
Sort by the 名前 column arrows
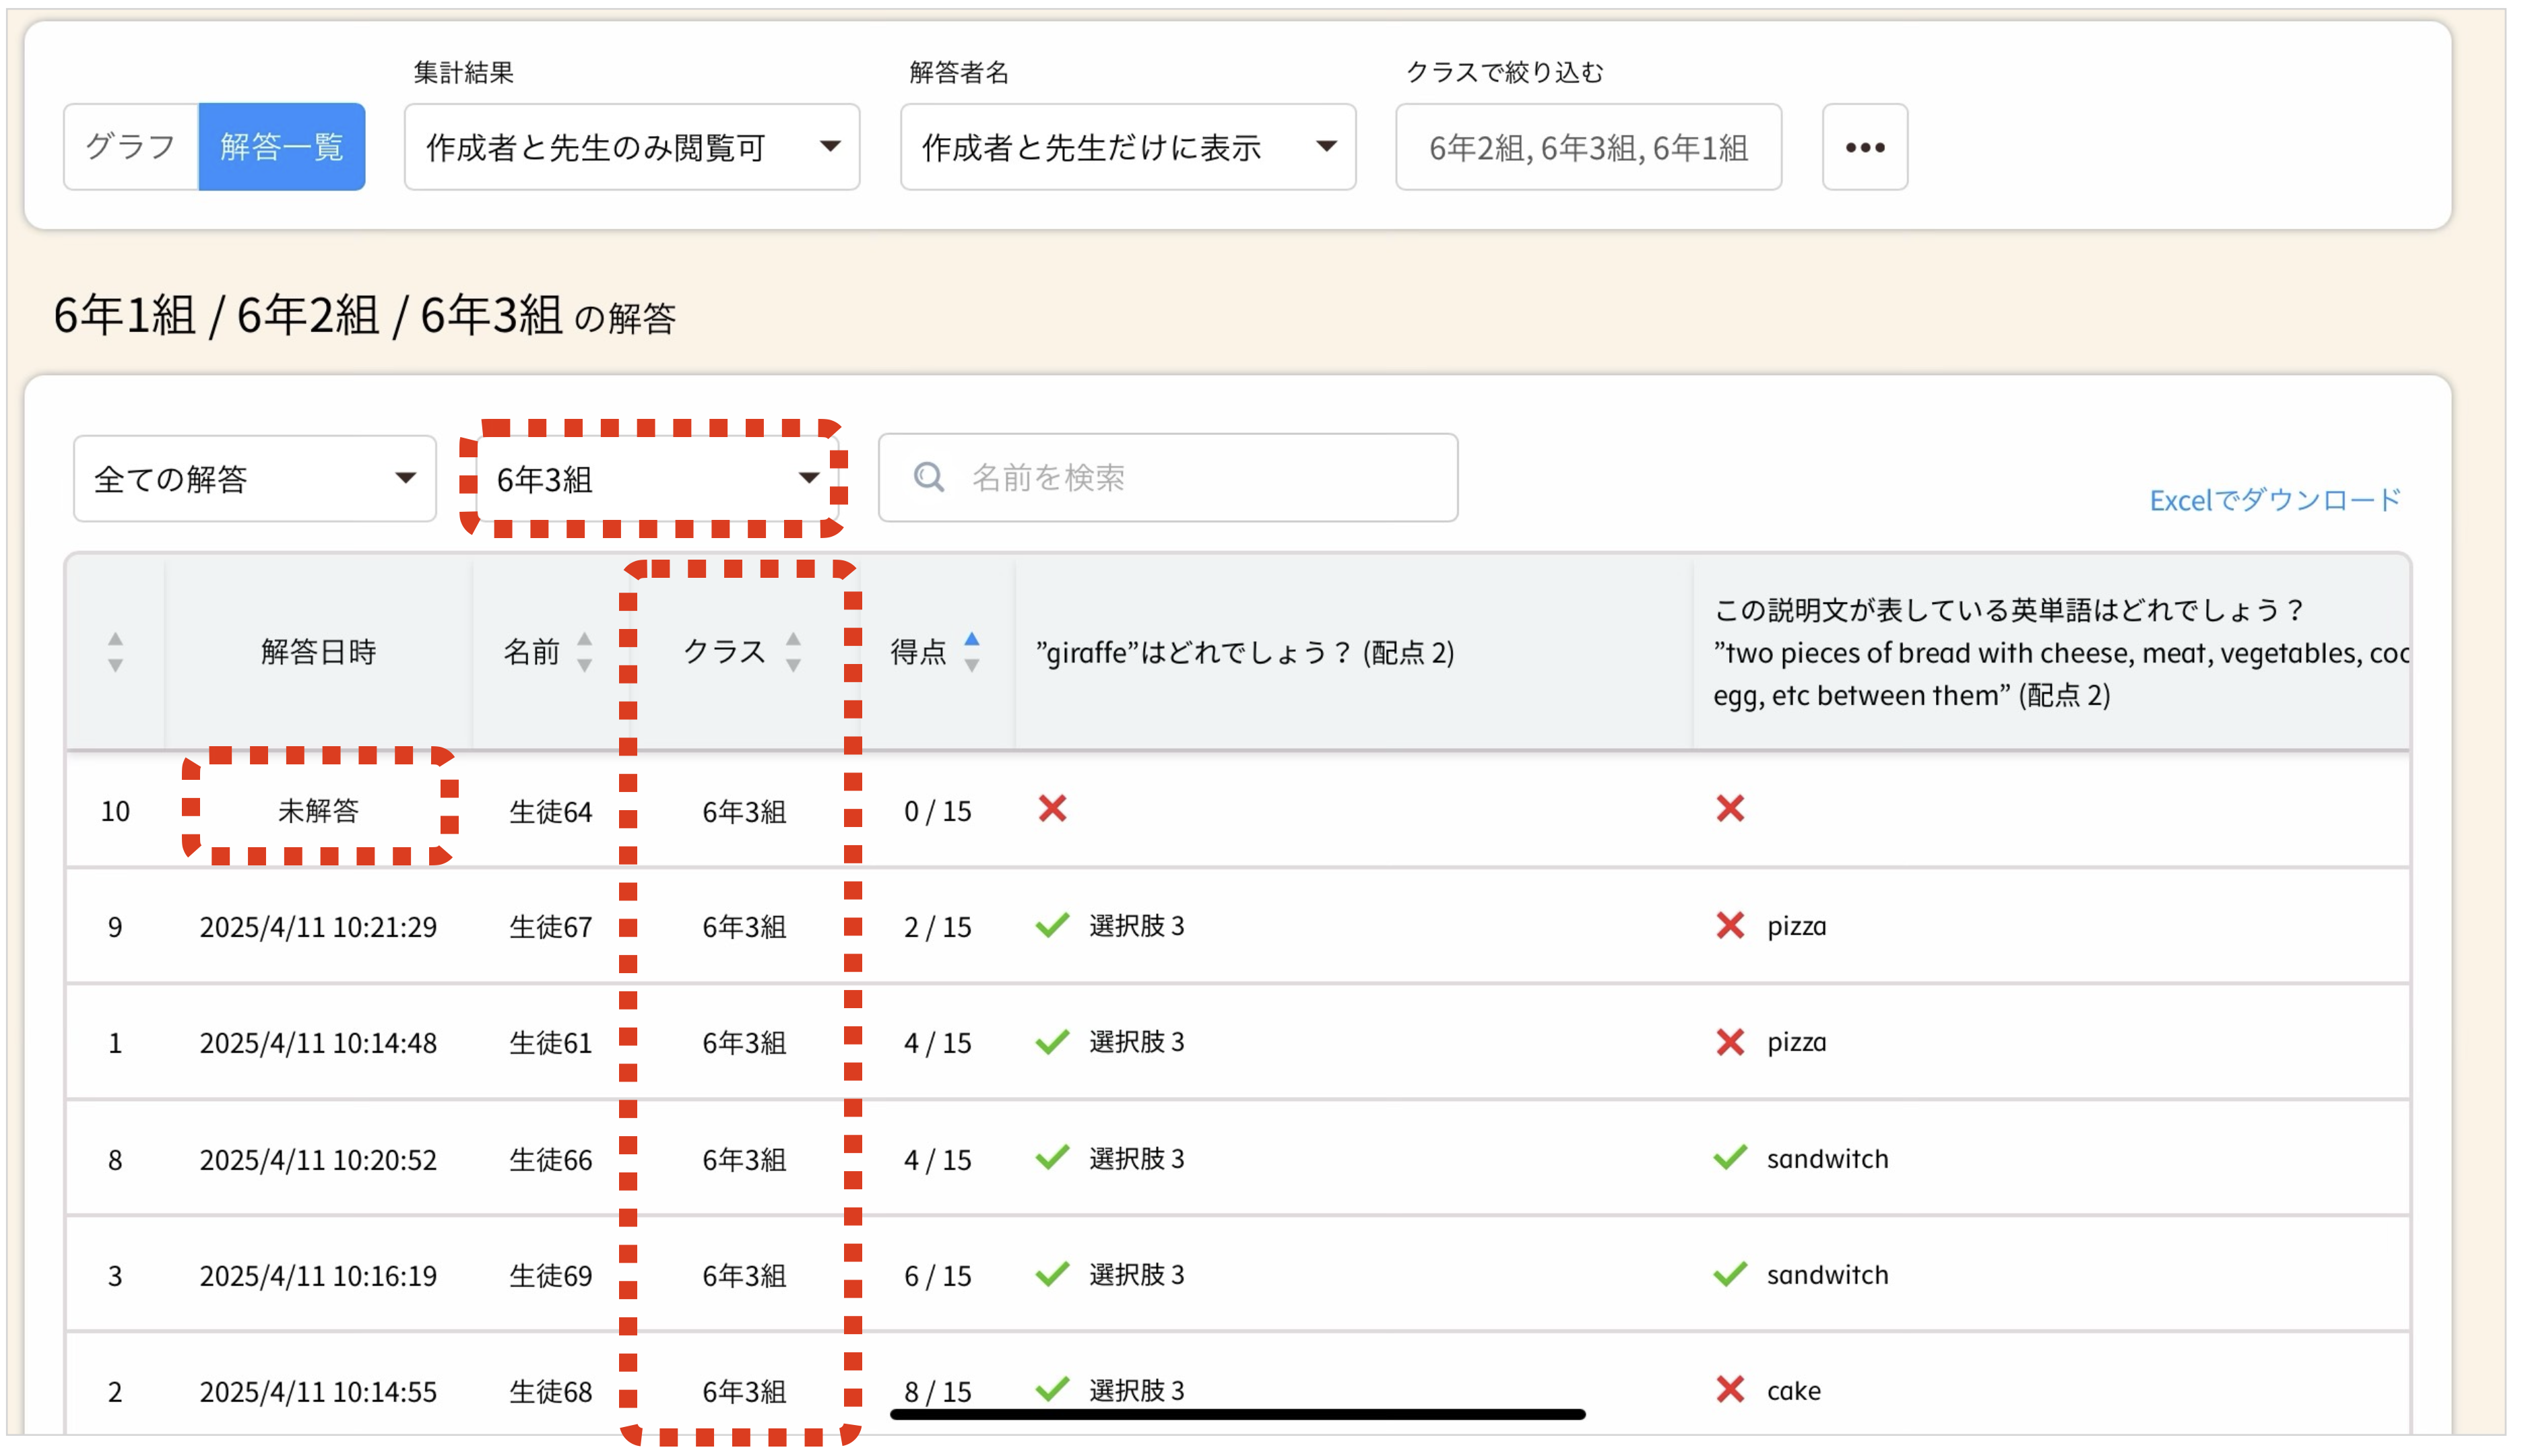tap(584, 652)
